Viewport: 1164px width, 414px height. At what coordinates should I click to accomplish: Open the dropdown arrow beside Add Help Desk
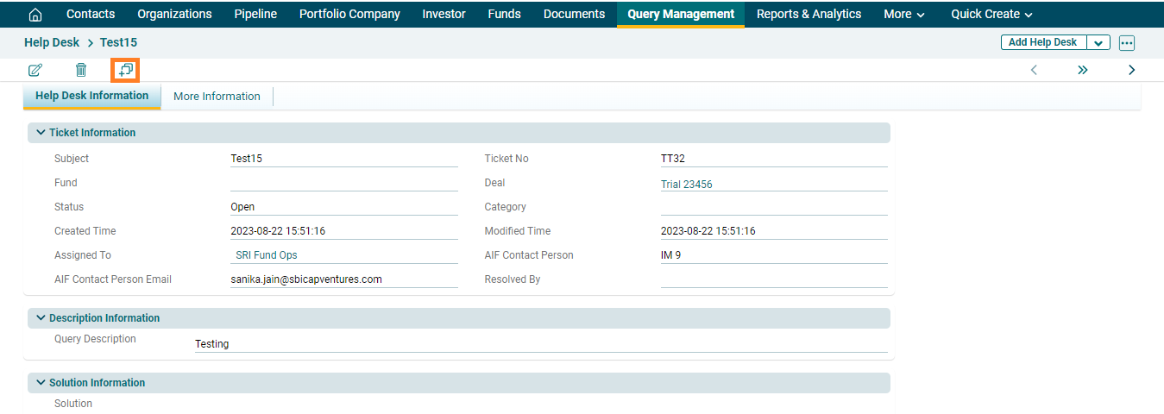[x=1098, y=43]
